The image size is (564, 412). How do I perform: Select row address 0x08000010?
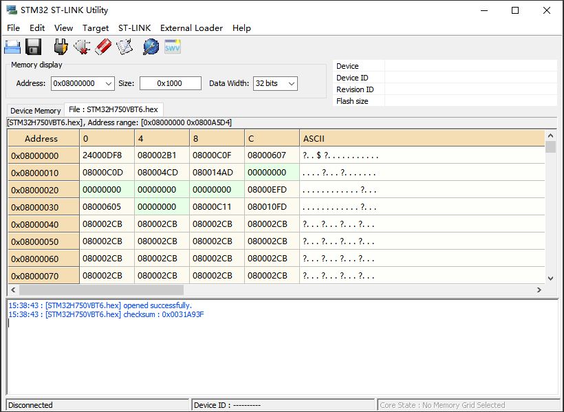pyautogui.click(x=43, y=173)
